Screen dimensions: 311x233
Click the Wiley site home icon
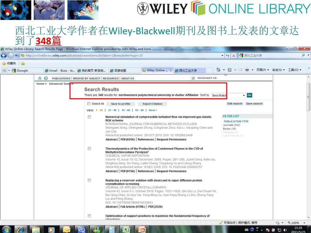point(40,78)
